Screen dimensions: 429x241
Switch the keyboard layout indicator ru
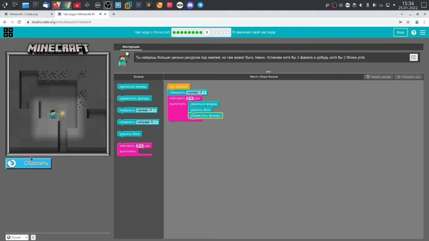[x=381, y=5]
